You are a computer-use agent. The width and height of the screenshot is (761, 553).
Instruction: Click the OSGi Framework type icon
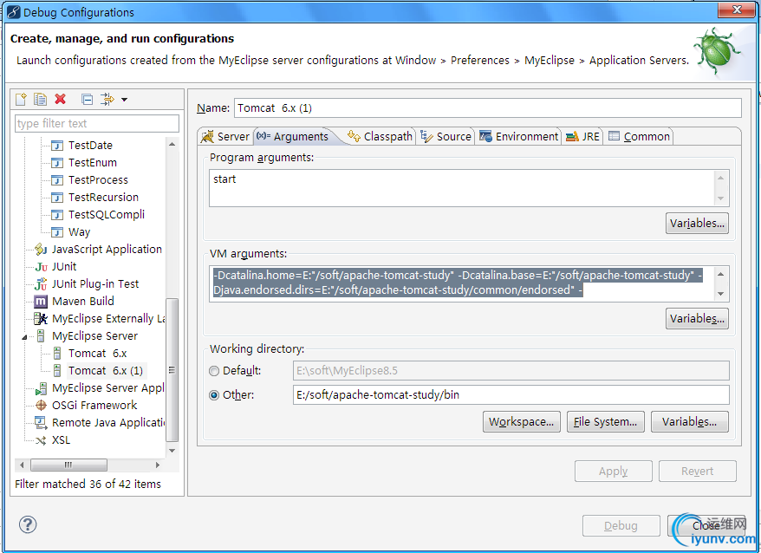pyautogui.click(x=41, y=406)
